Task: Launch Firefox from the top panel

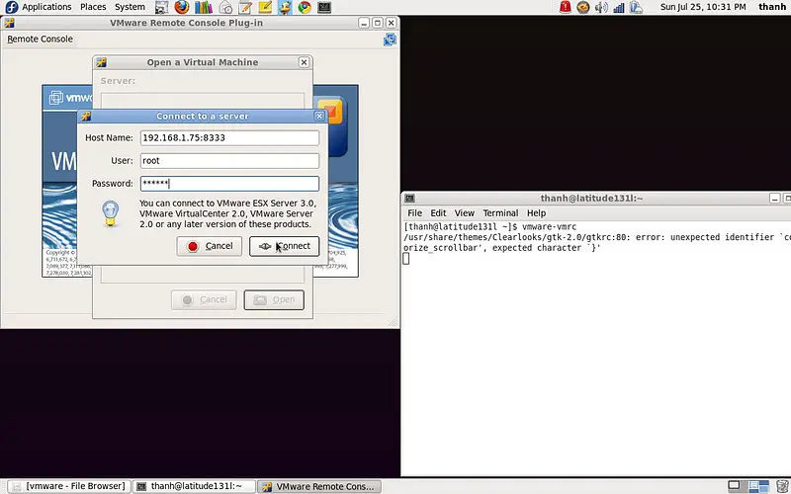Action: point(182,7)
